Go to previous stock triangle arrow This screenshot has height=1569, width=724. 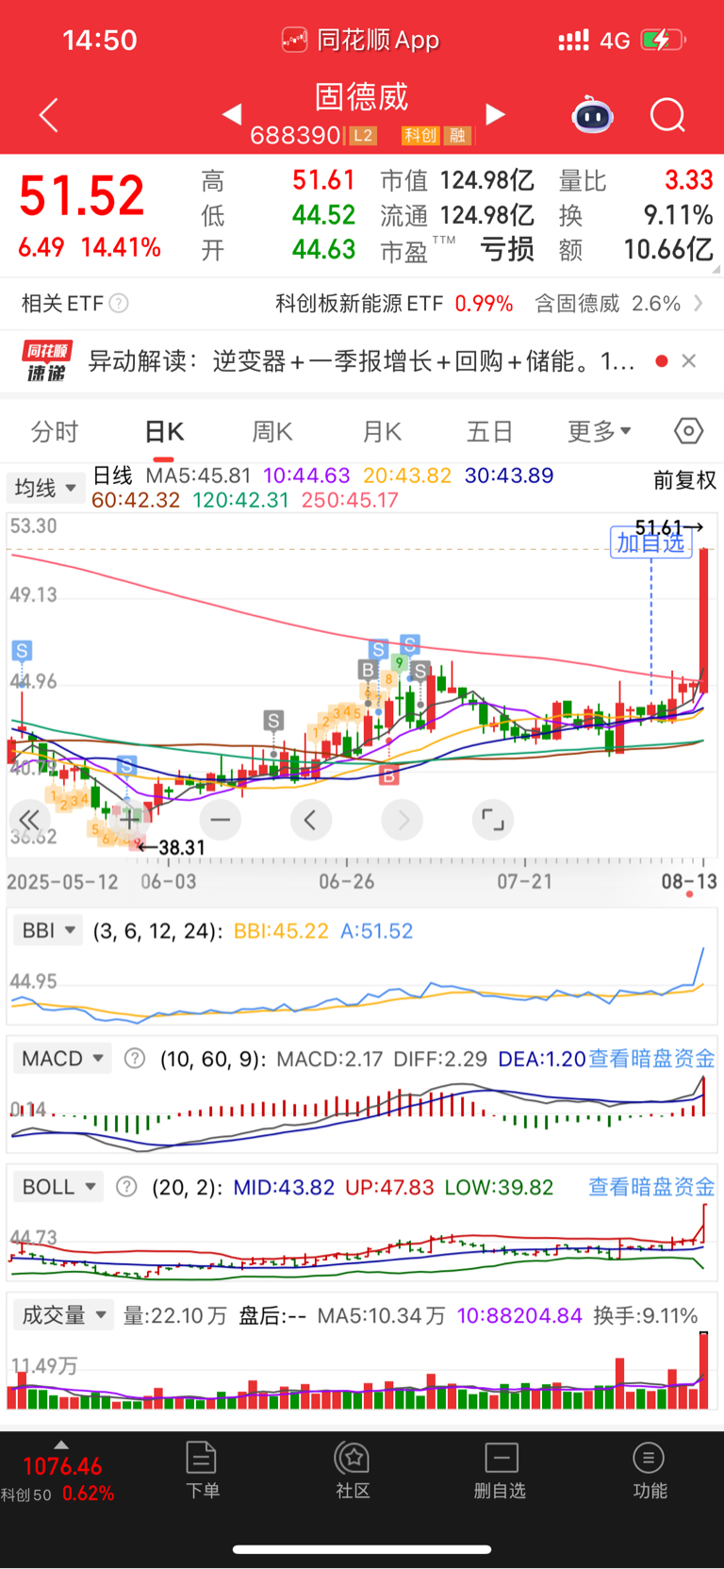[232, 114]
